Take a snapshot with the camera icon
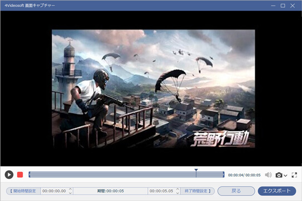The image size is (302, 201). pyautogui.click(x=279, y=175)
